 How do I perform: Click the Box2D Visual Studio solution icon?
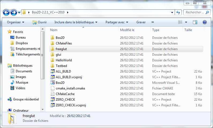point(53,83)
